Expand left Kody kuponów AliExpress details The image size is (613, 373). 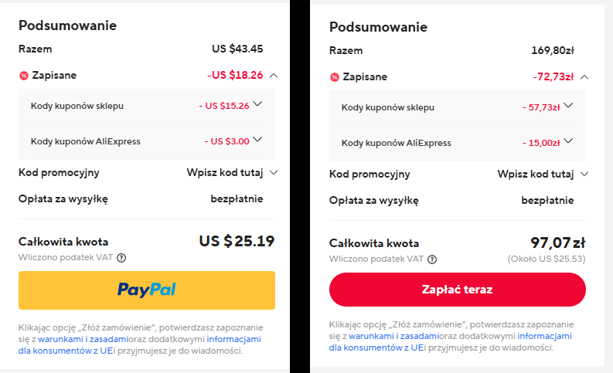click(257, 140)
